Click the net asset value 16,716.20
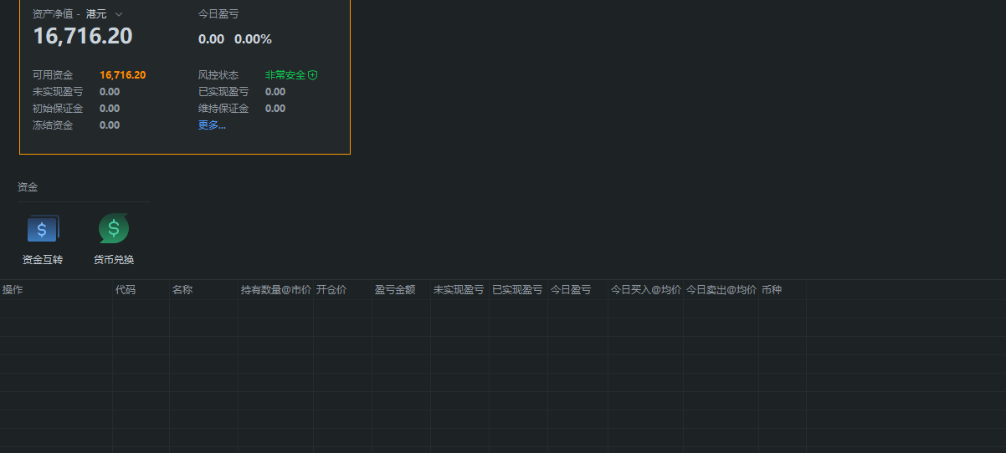The width and height of the screenshot is (1006, 453). (83, 36)
